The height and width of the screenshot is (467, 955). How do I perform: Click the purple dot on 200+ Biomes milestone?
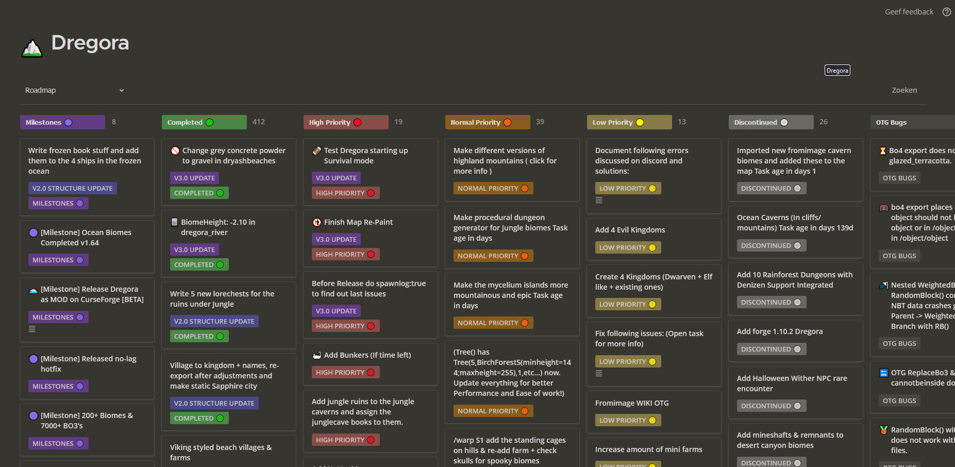[x=33, y=415]
